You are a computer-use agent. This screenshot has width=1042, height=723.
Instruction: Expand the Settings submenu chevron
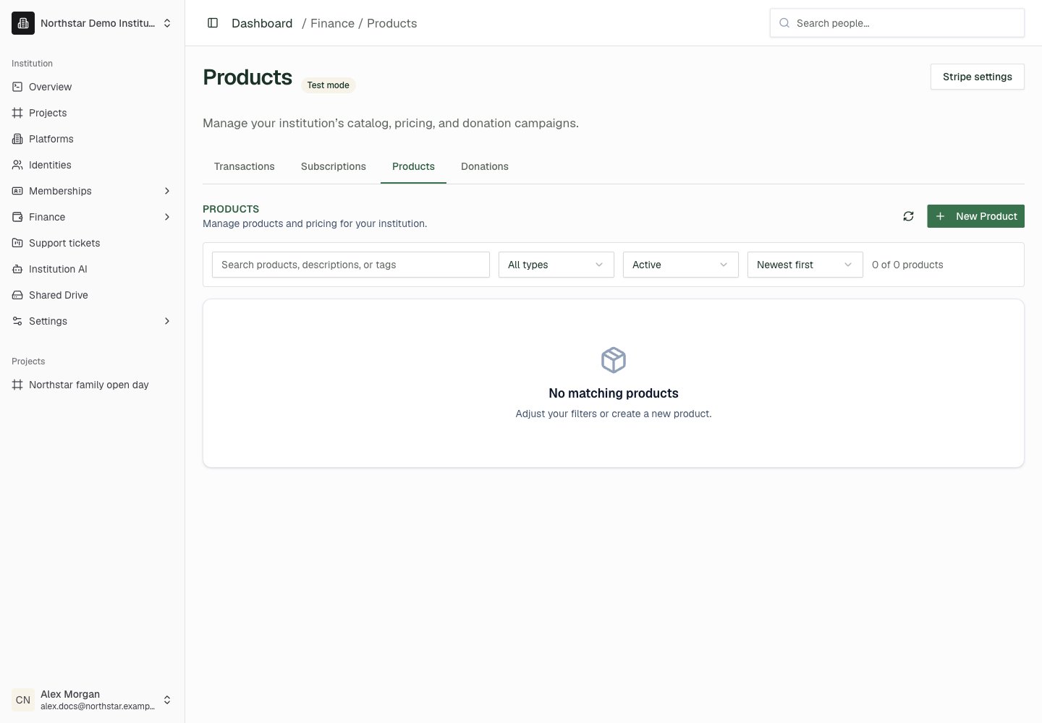pyautogui.click(x=167, y=321)
